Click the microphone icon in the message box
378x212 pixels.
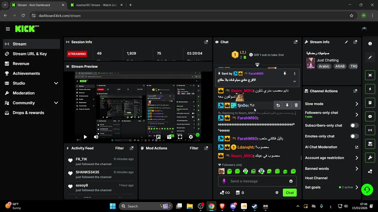point(224,181)
